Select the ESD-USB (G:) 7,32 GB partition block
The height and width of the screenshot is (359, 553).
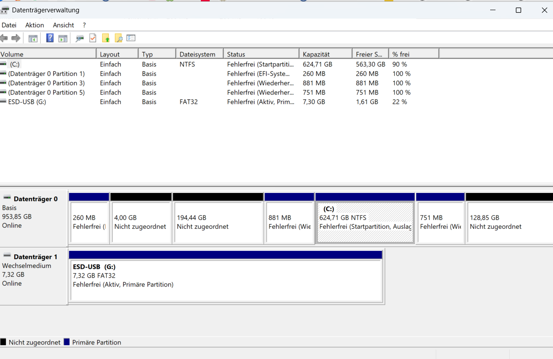[x=226, y=277]
